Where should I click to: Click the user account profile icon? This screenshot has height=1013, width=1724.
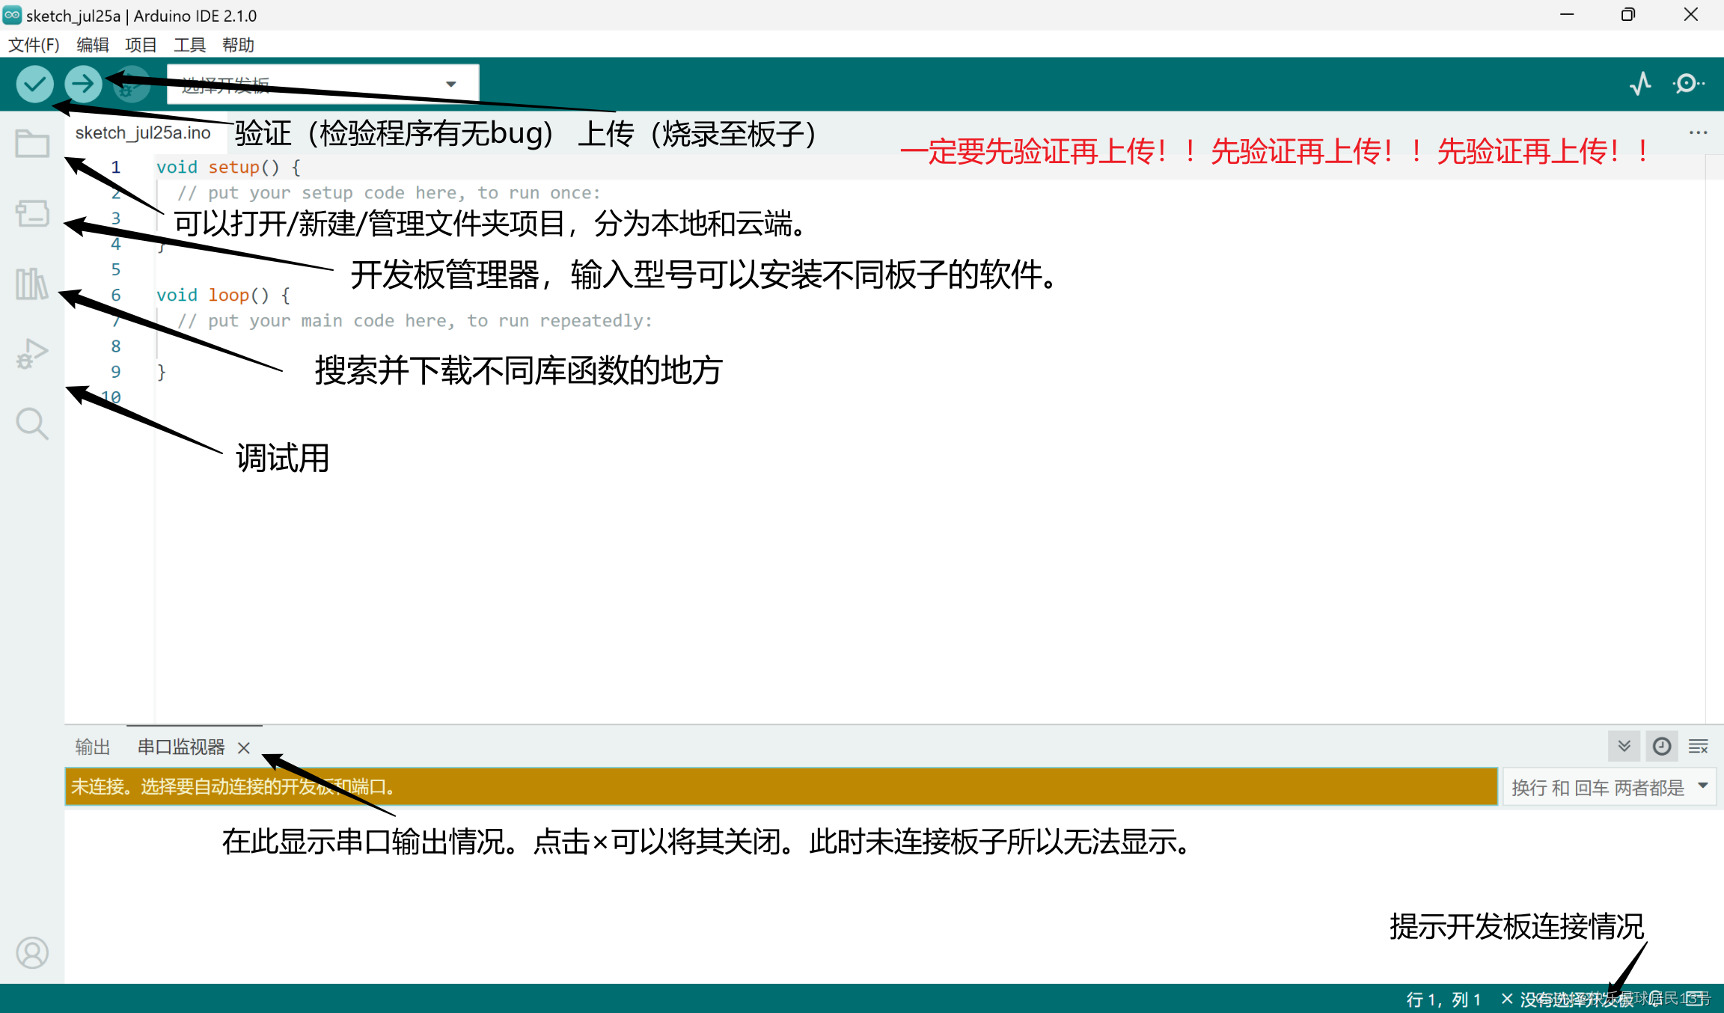point(32,952)
